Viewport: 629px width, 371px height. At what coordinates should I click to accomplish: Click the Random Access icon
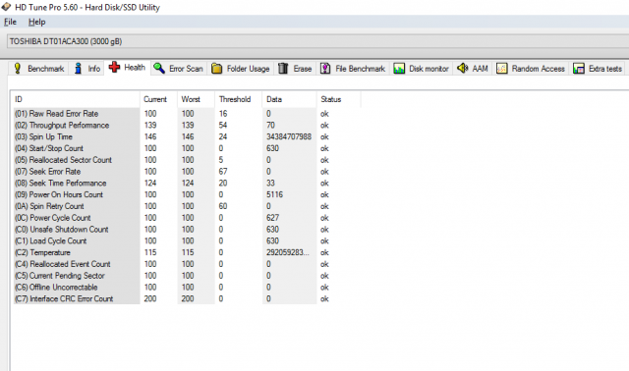tap(502, 69)
